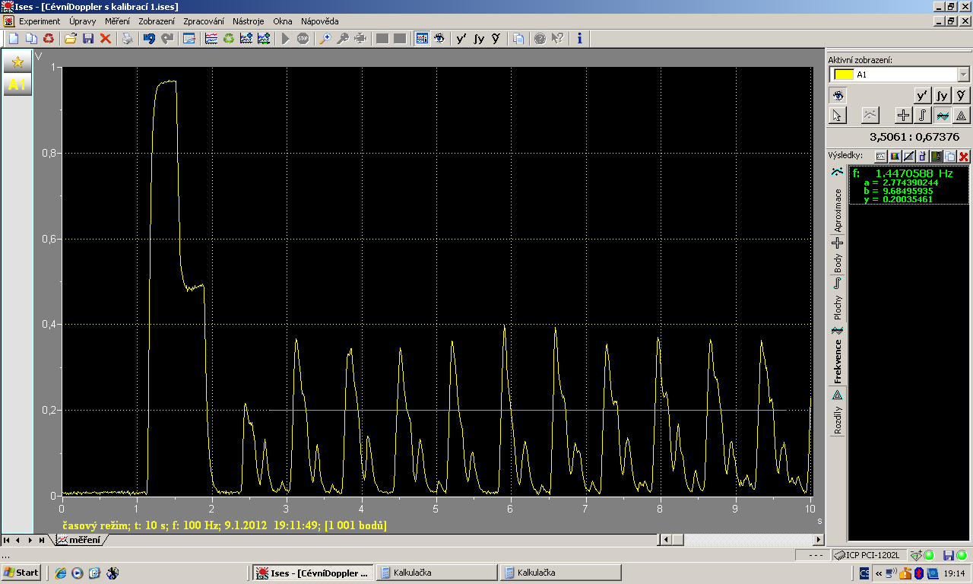Open the Měření menu

(117, 21)
